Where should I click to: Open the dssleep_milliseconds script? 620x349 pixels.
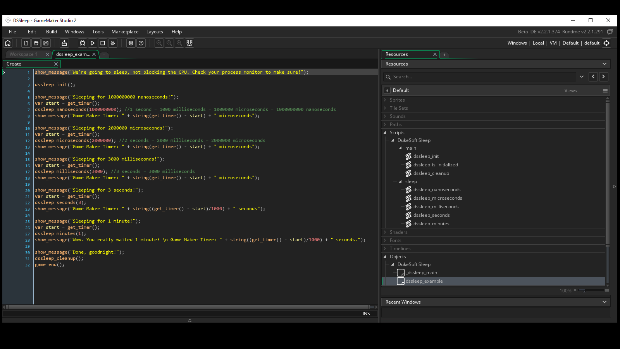[436, 207]
